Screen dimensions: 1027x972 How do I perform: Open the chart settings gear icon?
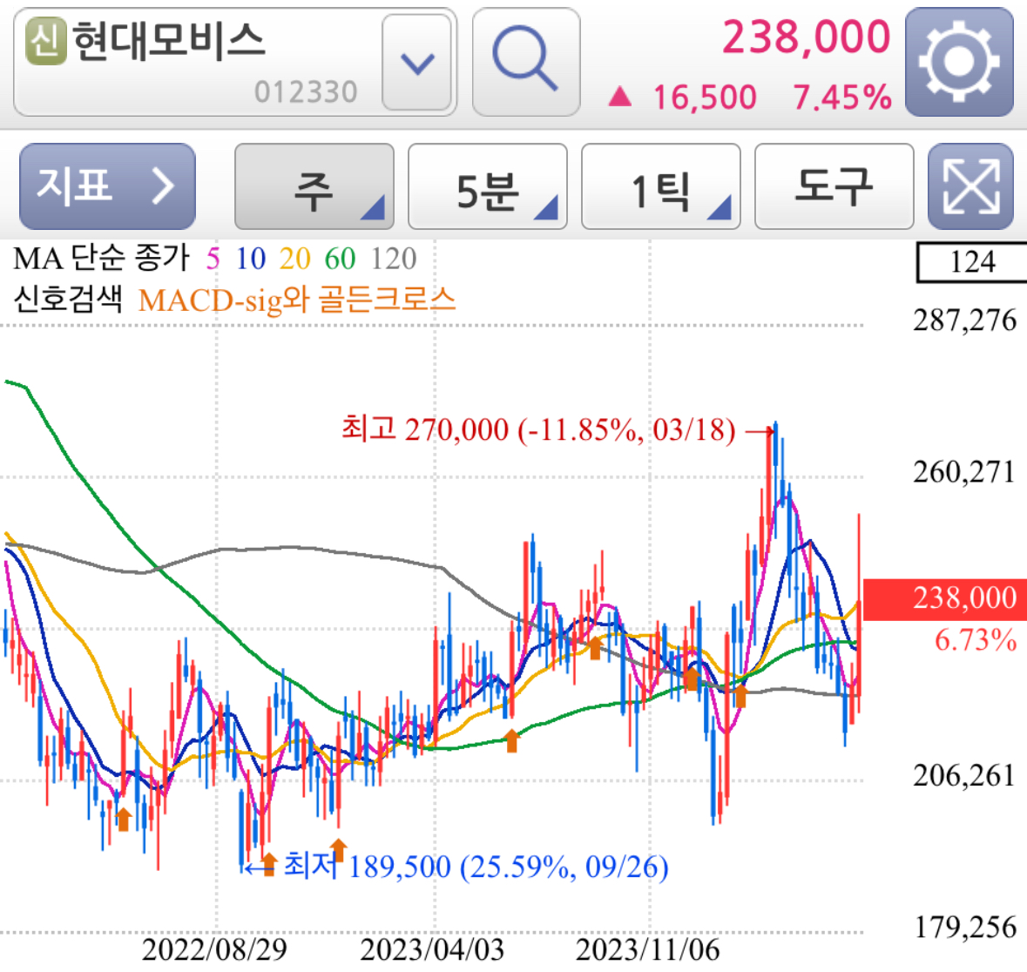(959, 62)
